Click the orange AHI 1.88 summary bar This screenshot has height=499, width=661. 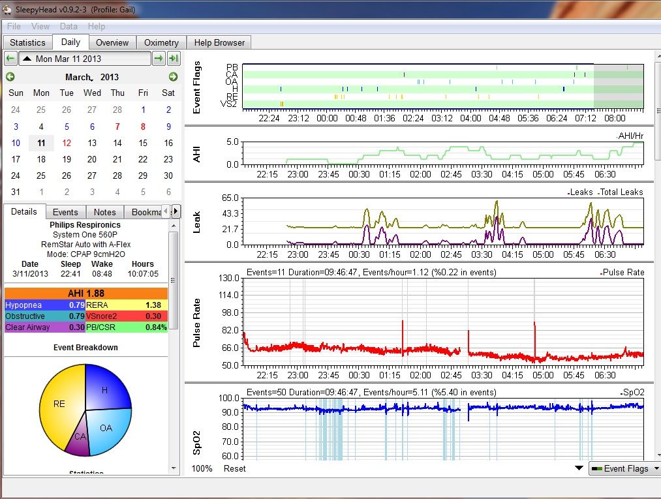click(x=86, y=294)
